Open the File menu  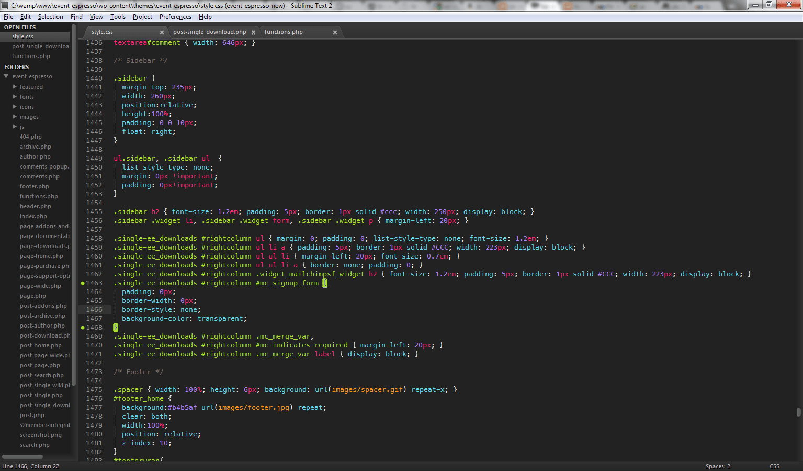pos(8,16)
